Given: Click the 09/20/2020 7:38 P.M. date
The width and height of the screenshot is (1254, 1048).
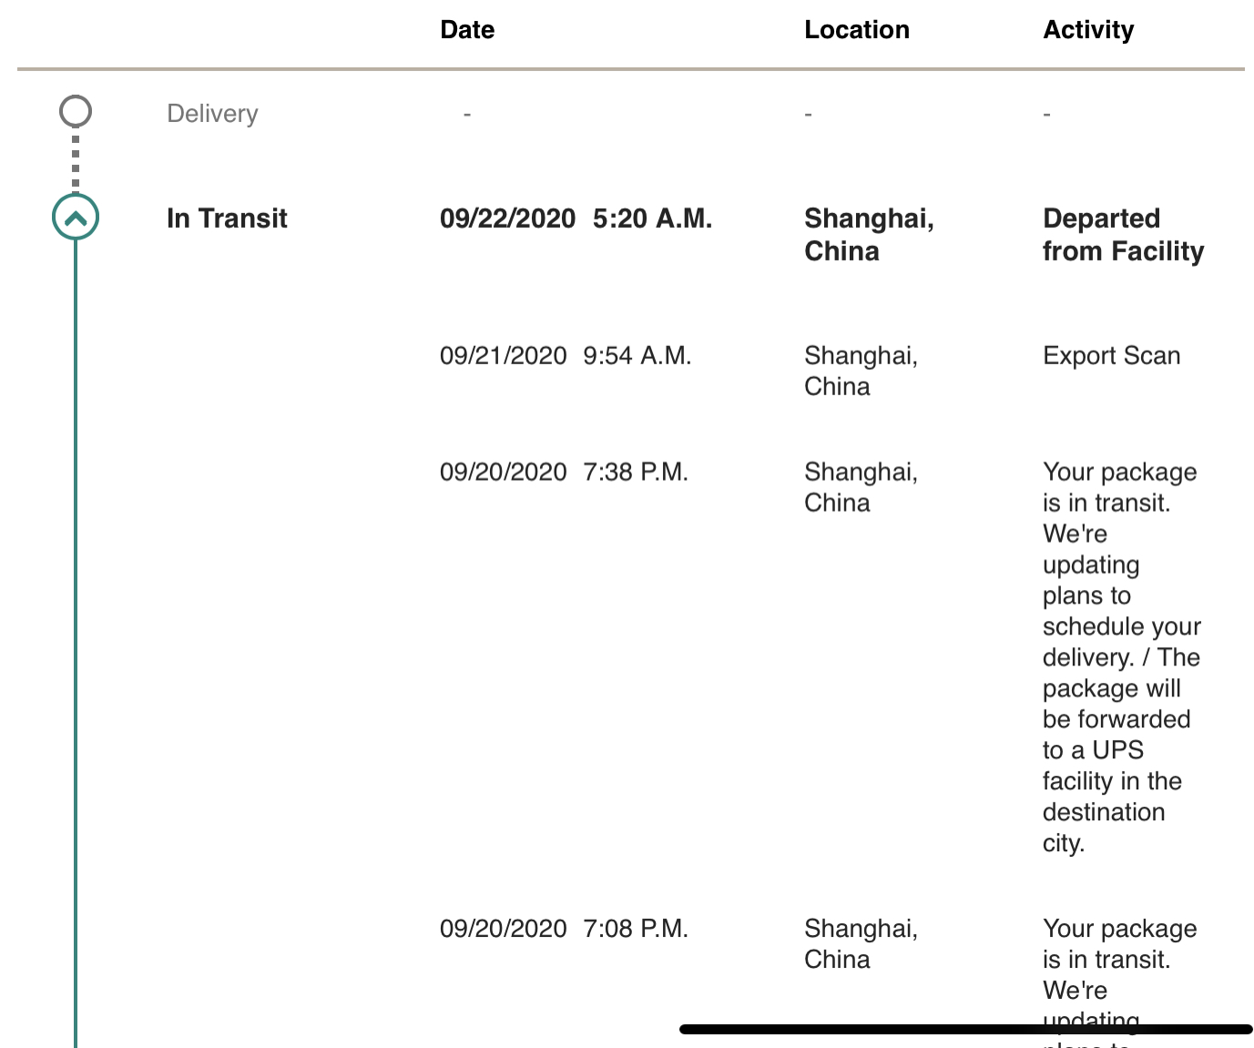Looking at the screenshot, I should [x=564, y=473].
